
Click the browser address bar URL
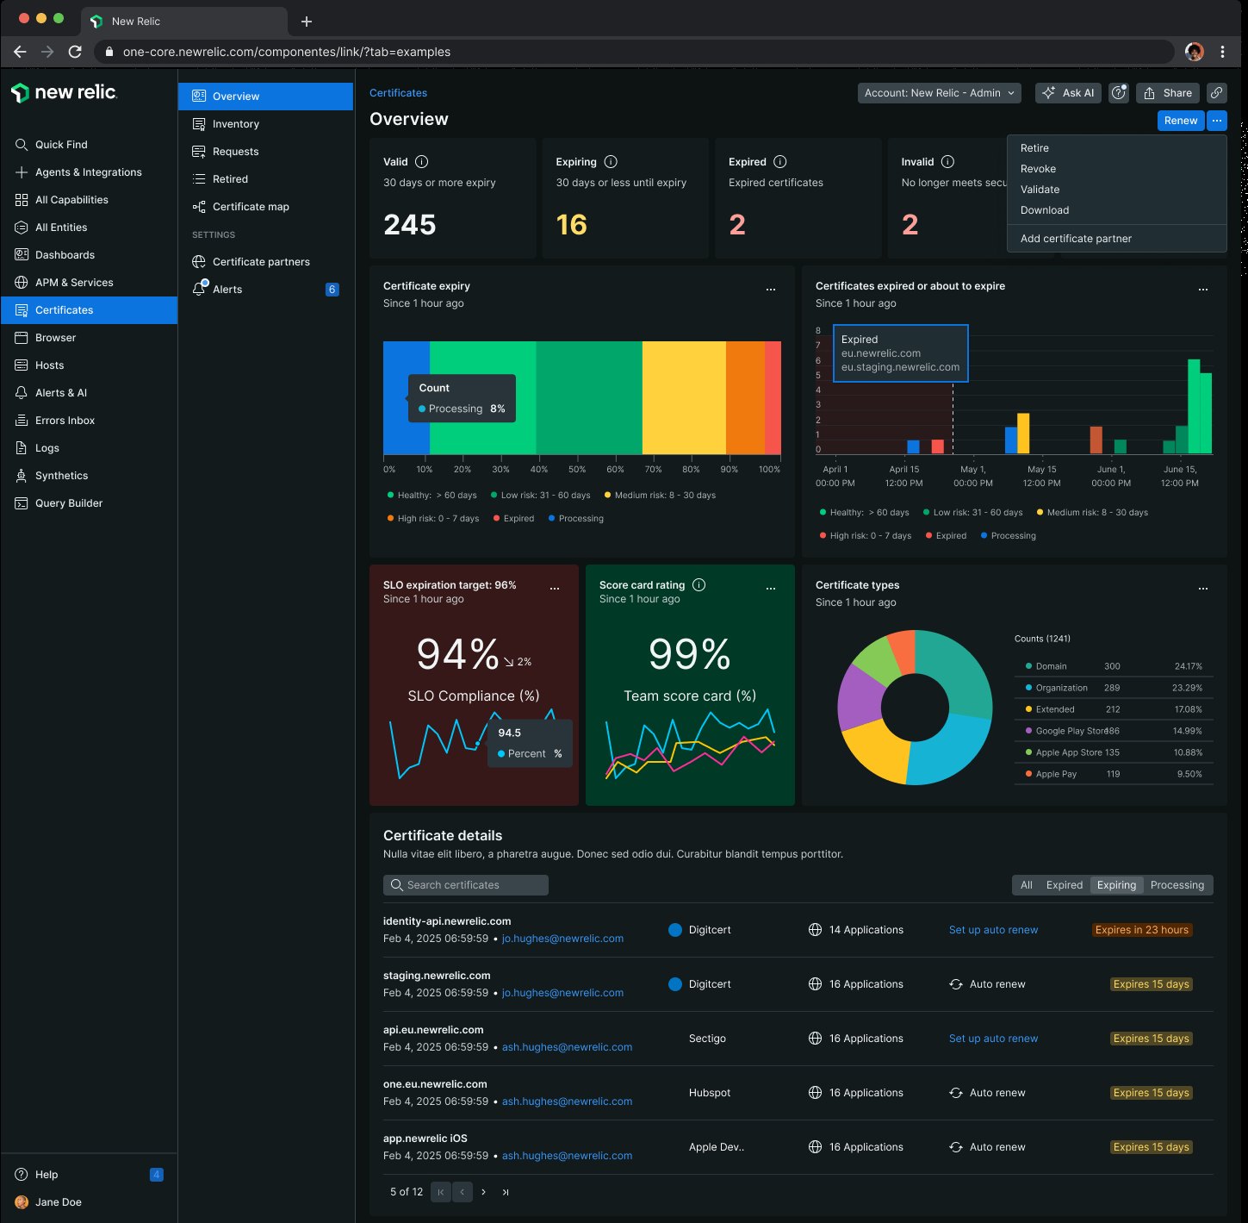click(x=287, y=52)
